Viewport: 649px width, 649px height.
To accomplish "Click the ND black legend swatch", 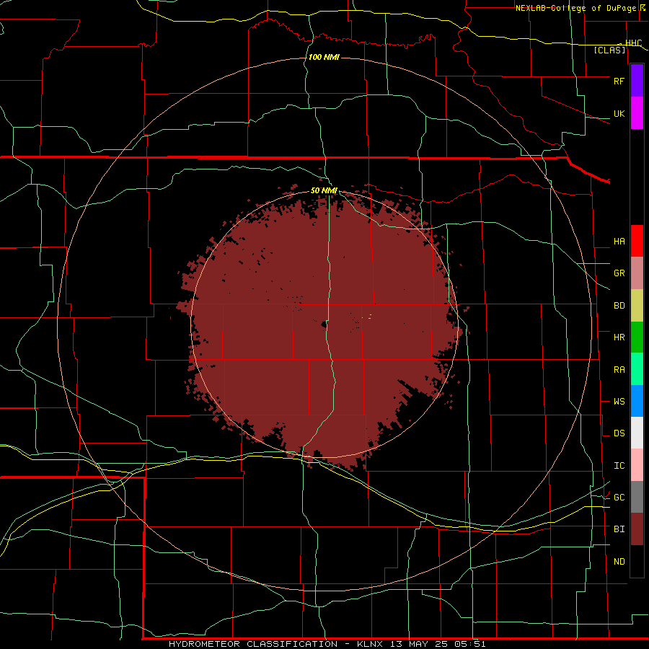I will coord(637,561).
